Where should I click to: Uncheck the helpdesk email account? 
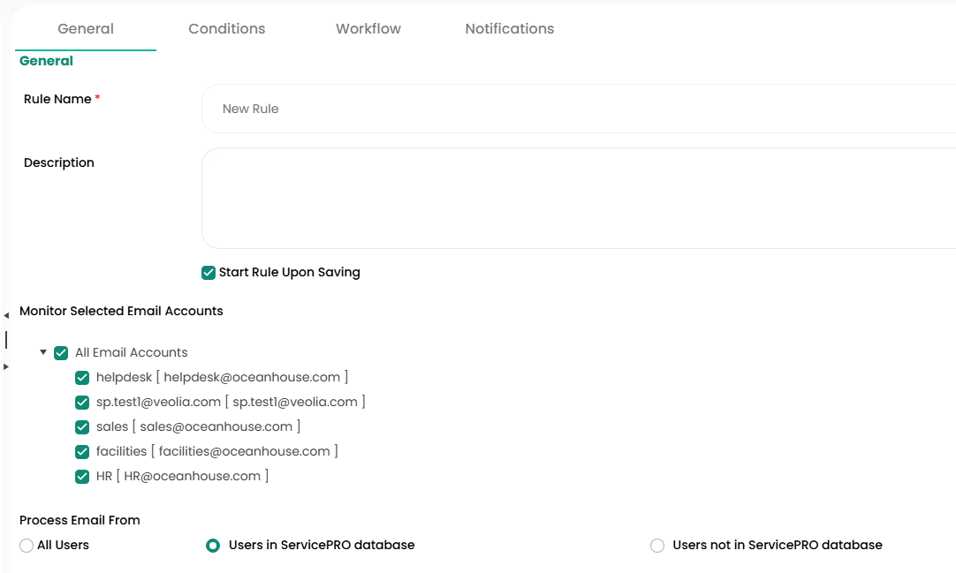82,378
